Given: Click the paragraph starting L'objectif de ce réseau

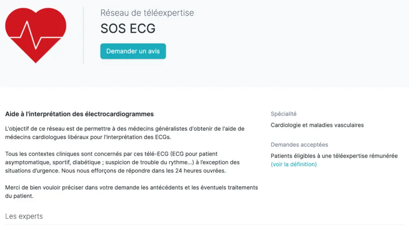Looking at the screenshot, I should [x=125, y=133].
